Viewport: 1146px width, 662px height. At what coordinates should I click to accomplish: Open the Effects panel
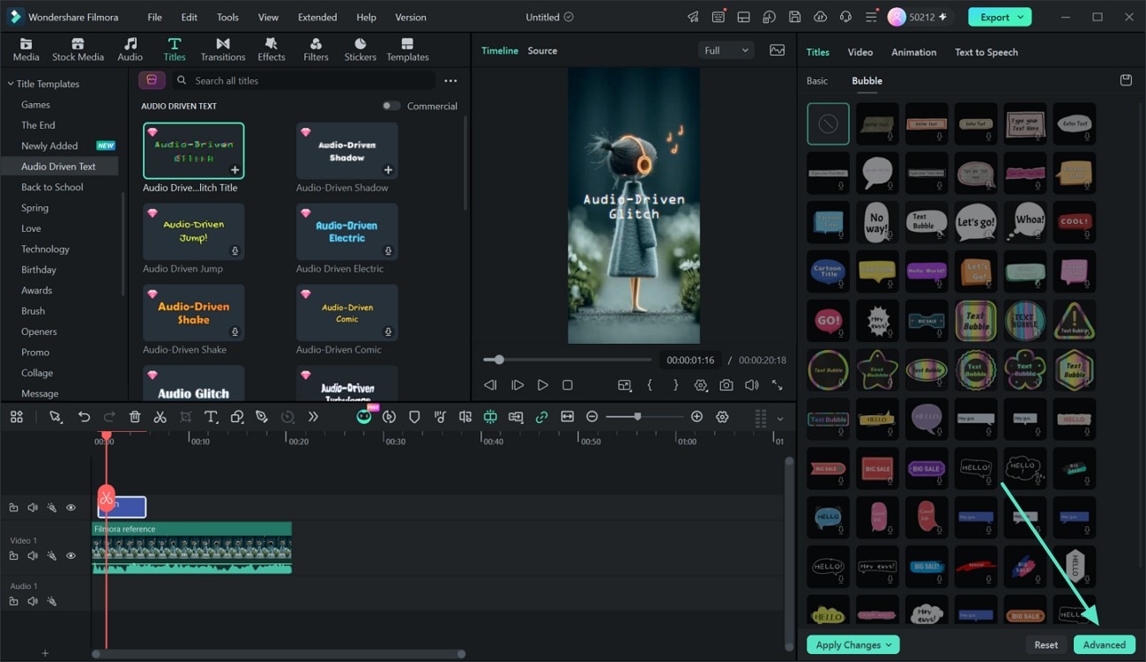272,49
